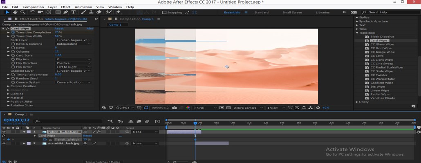Enable Motion Blur for layers in timeline
Image resolution: width=421 pixels, height=163 pixels.
click(x=147, y=121)
